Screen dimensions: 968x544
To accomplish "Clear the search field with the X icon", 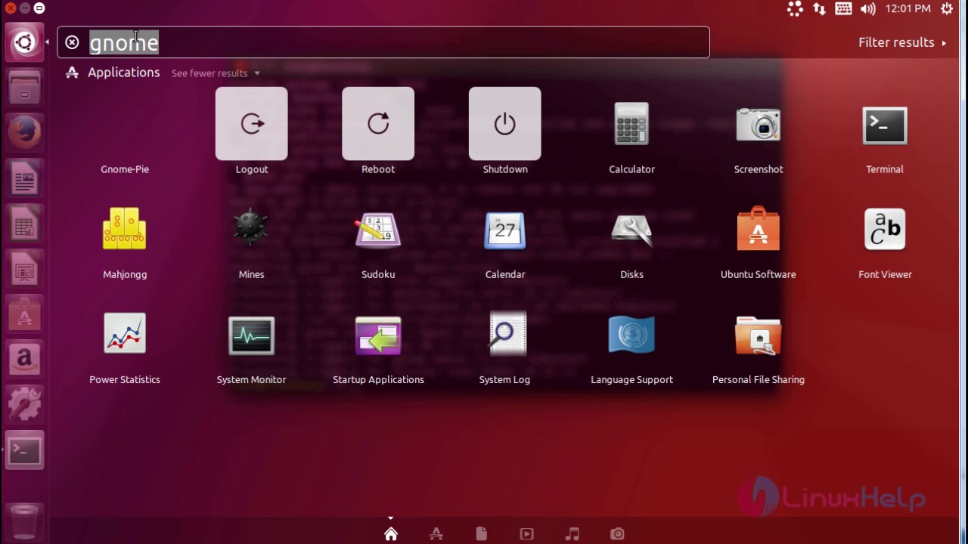I will click(x=72, y=42).
